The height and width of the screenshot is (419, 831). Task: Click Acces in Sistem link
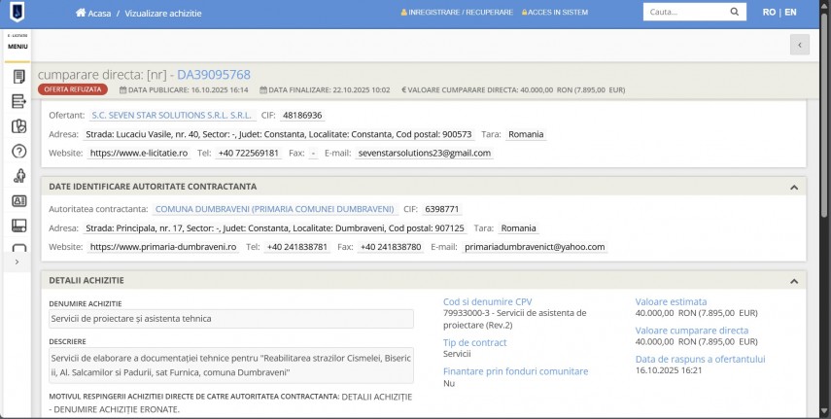click(555, 13)
